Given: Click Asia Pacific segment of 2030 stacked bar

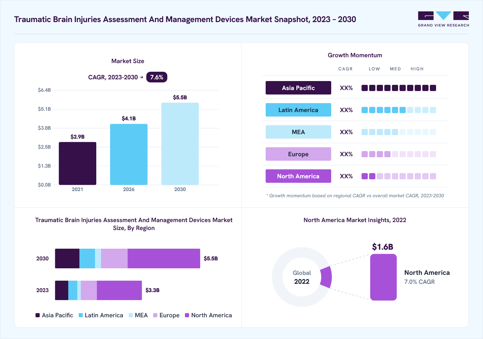Looking at the screenshot, I should click(x=67, y=258).
